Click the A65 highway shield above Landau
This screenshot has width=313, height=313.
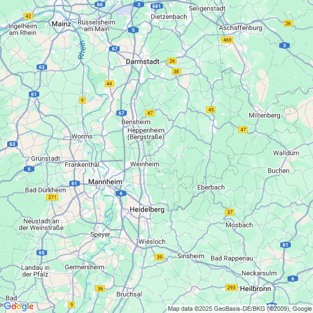point(42,253)
